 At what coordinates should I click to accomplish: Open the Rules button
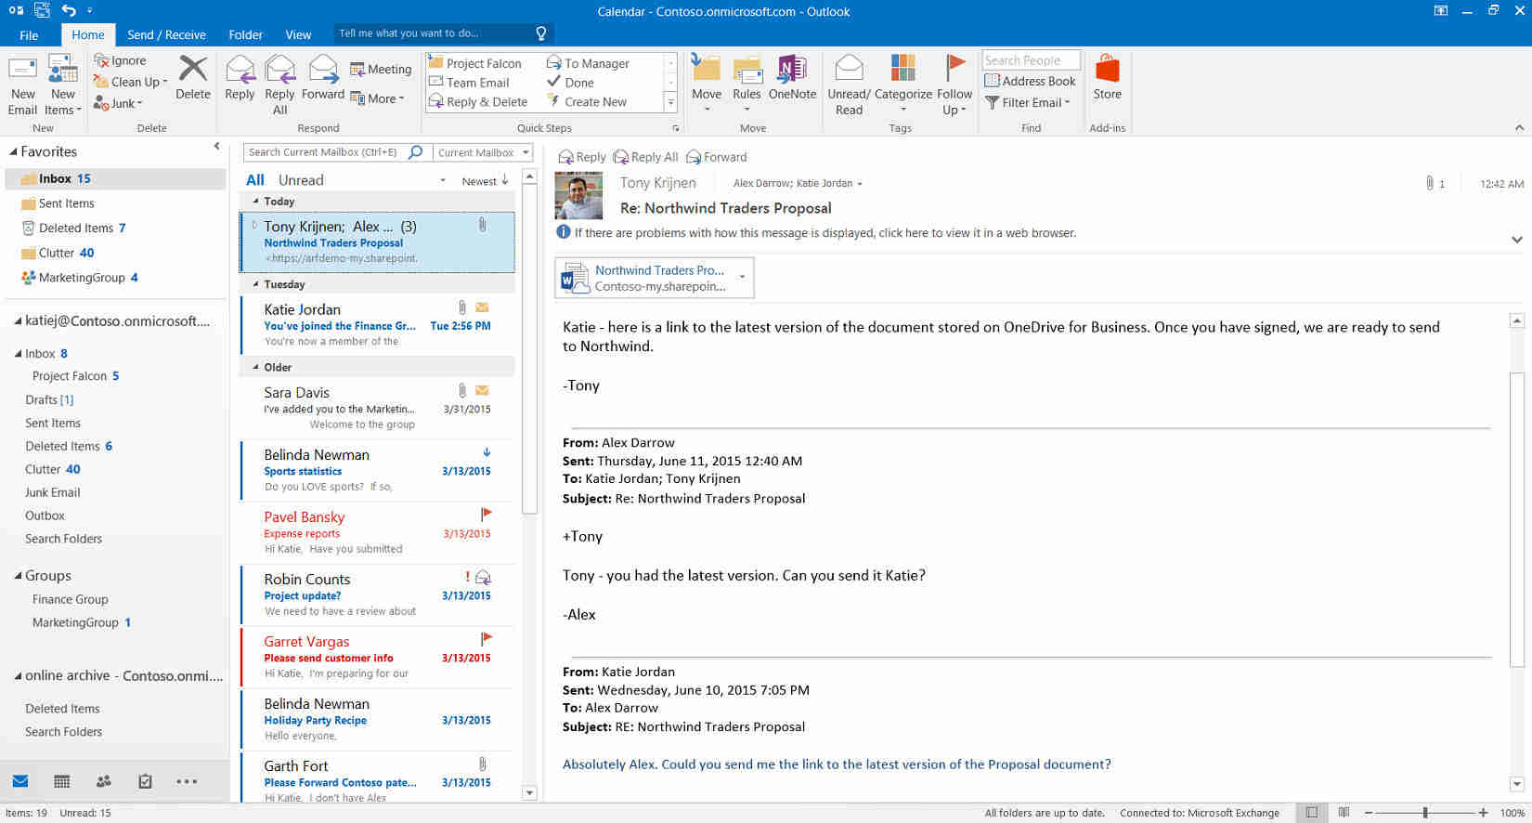pyautogui.click(x=747, y=85)
